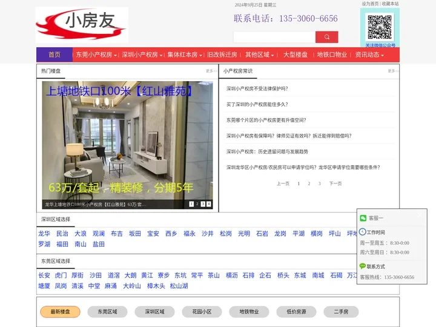Select the 最新楼盘 tab
436x327 pixels.
tap(61, 312)
